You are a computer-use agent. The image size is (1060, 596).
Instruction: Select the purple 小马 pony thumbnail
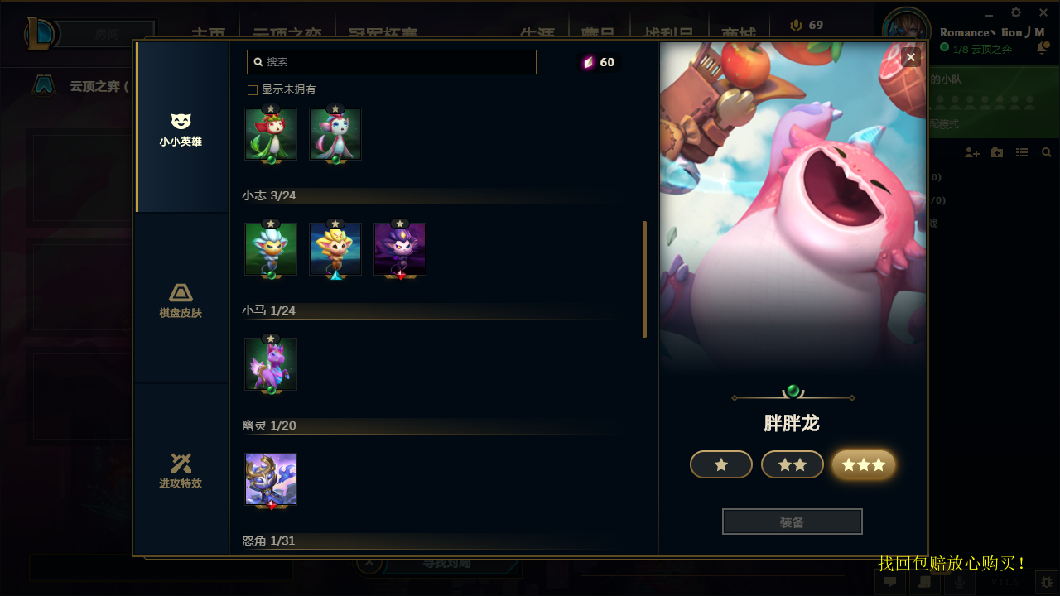[x=271, y=364]
